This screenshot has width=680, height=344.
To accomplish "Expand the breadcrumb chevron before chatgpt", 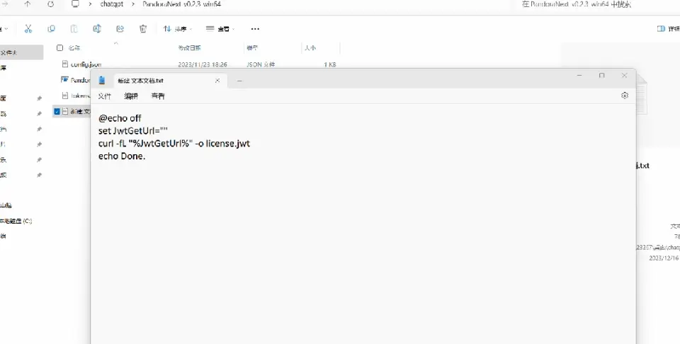I will click(90, 4).
